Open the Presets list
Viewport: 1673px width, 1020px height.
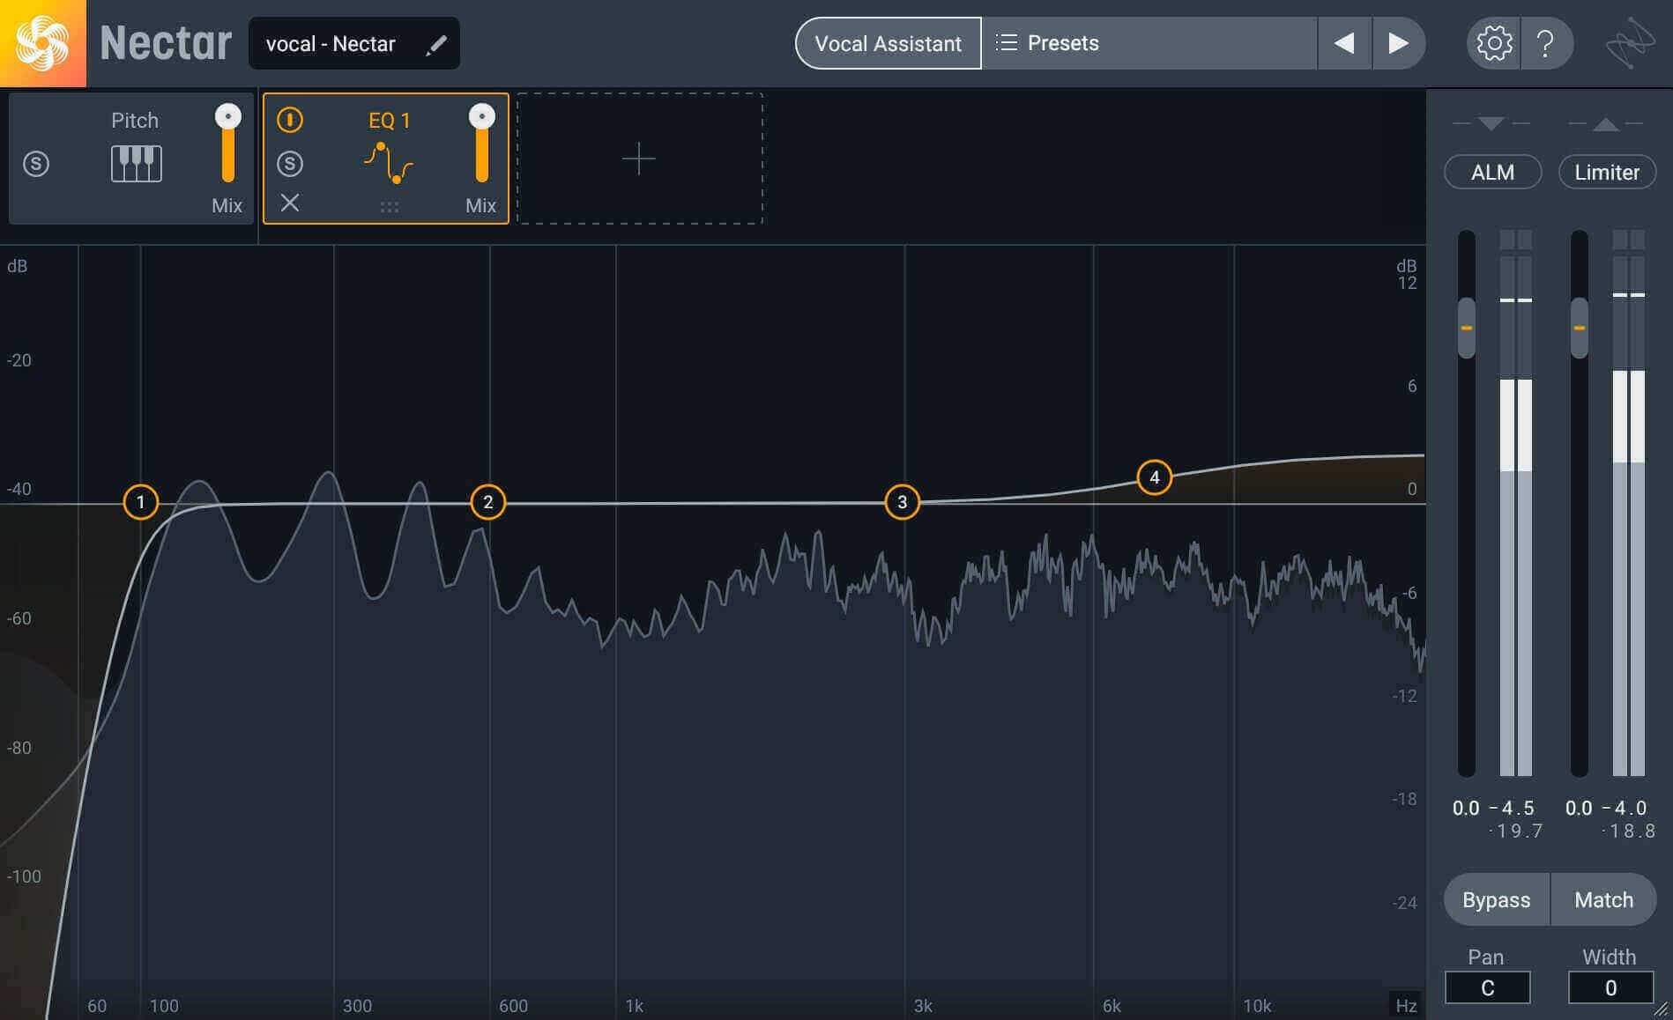coord(1149,43)
